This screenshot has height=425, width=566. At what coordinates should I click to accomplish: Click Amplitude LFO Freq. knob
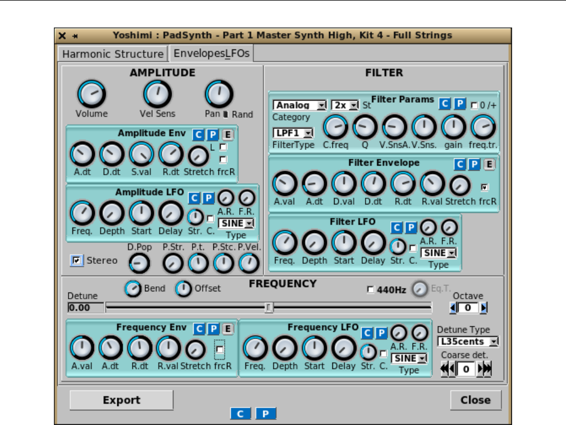(83, 213)
